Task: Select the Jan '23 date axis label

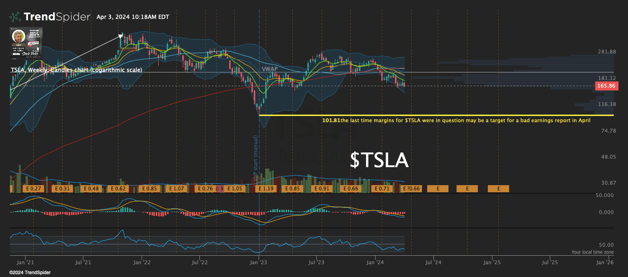Action: click(x=258, y=260)
